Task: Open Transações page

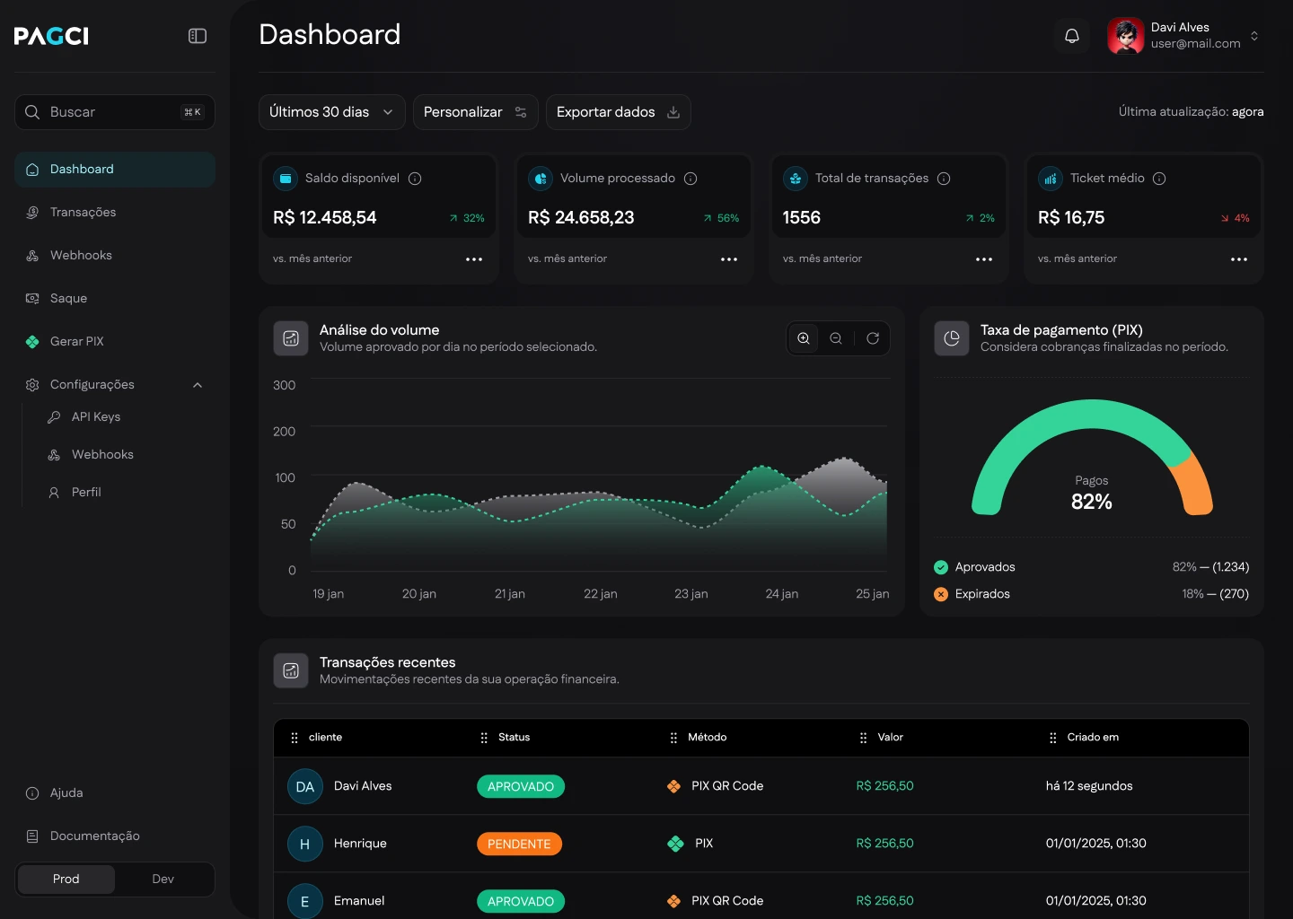Action: coord(115,213)
